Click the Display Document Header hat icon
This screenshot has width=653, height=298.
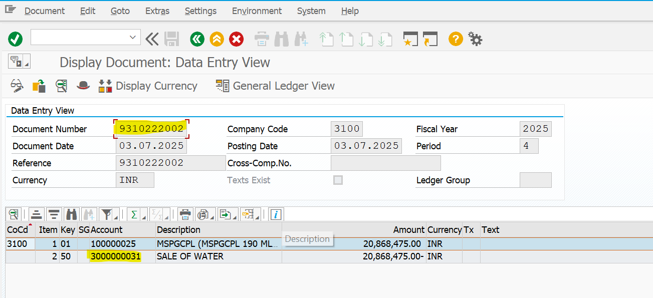(83, 86)
